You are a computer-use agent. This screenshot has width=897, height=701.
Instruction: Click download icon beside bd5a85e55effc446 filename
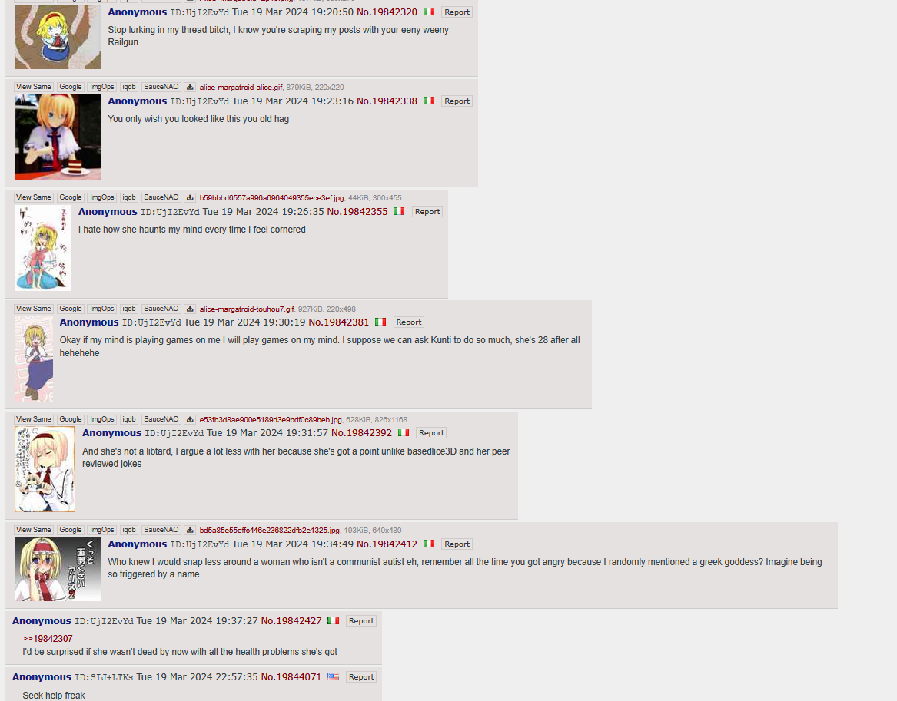point(190,531)
